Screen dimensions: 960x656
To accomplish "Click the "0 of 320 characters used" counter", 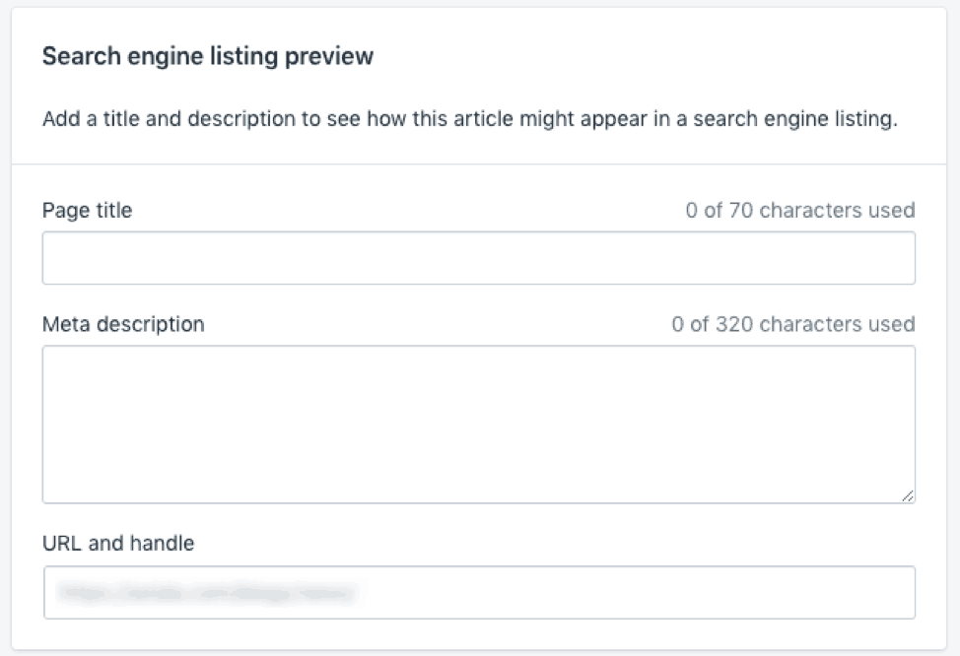I will [x=793, y=324].
